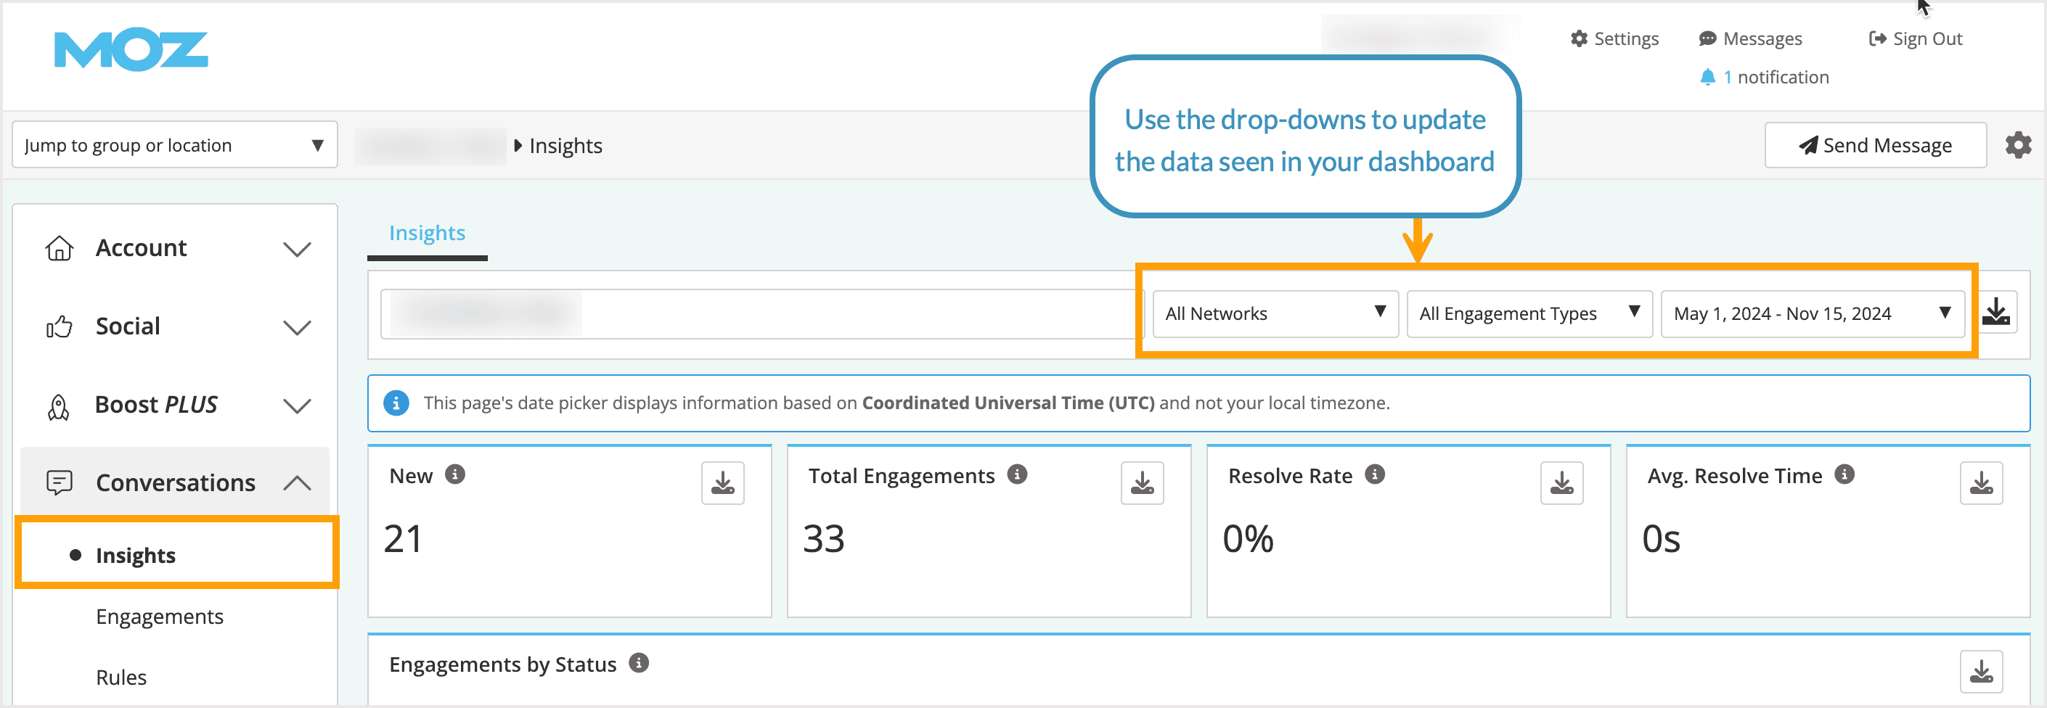
Task: Click the Social sidebar item
Action: pos(127,326)
